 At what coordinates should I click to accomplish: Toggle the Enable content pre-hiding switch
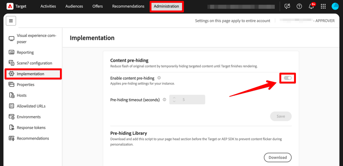pos(288,78)
